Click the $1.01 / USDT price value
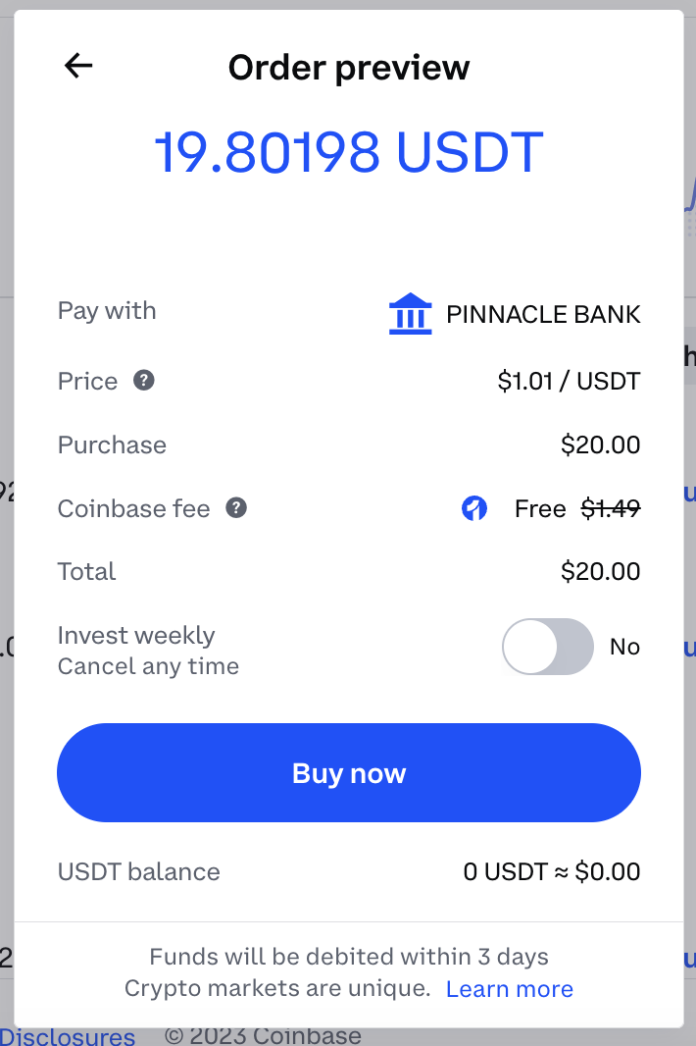696x1046 pixels. coord(569,381)
